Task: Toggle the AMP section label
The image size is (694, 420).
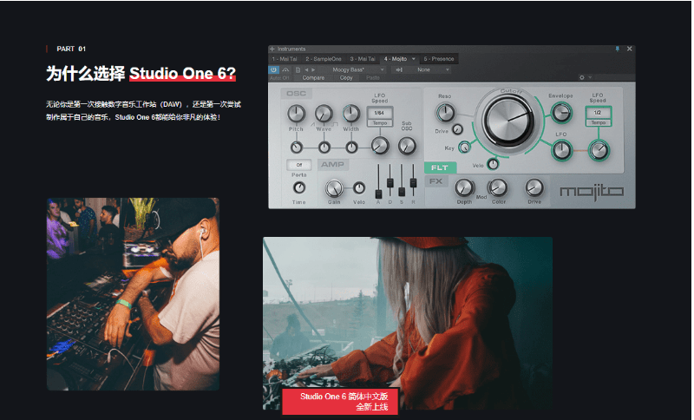Action: tap(333, 165)
